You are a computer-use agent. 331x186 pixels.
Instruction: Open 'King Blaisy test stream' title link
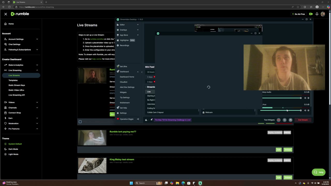tap(122, 159)
